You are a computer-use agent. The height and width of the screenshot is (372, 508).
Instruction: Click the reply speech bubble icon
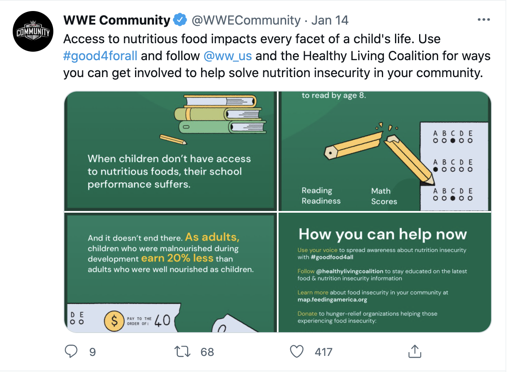point(72,351)
